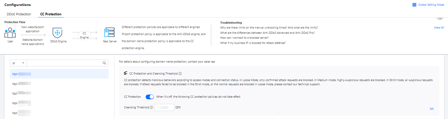The height and width of the screenshot is (119, 448).
Task: Open the IP filter dropdown
Action: coord(18,63)
